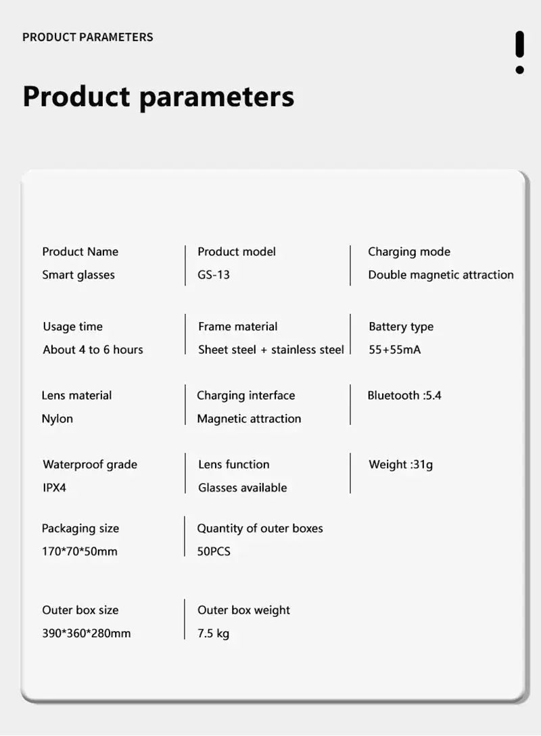Image resolution: width=541 pixels, height=736 pixels.
Task: Click the exclamation mark icon at top right
Action: point(519,52)
